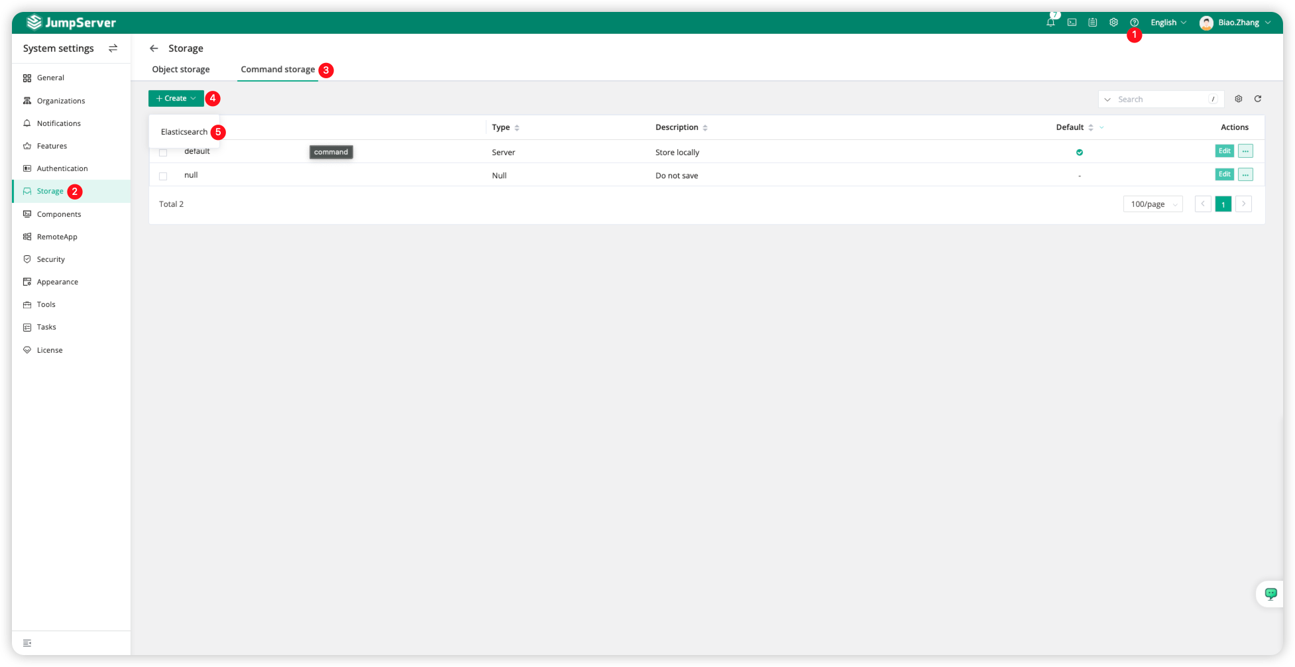Open License in sidebar
This screenshot has height=667, width=1295.
pos(72,350)
